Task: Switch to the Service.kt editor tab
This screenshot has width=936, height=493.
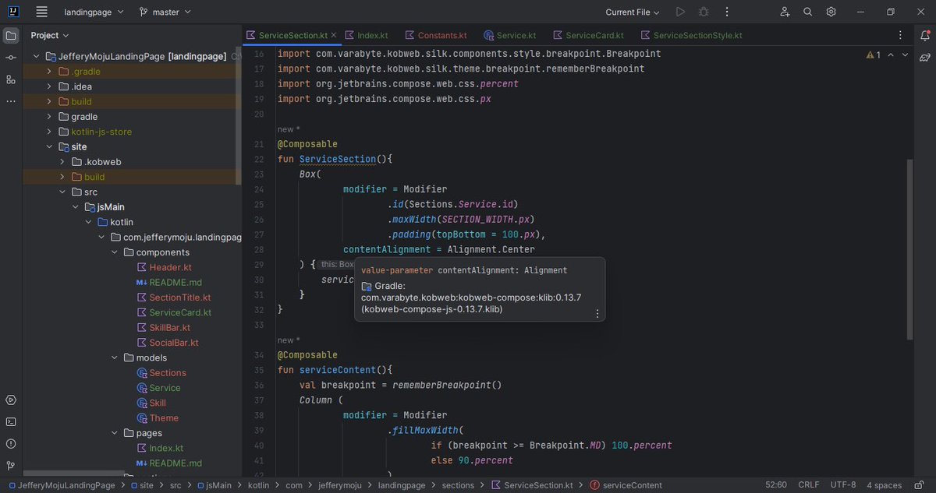Action: pos(510,36)
